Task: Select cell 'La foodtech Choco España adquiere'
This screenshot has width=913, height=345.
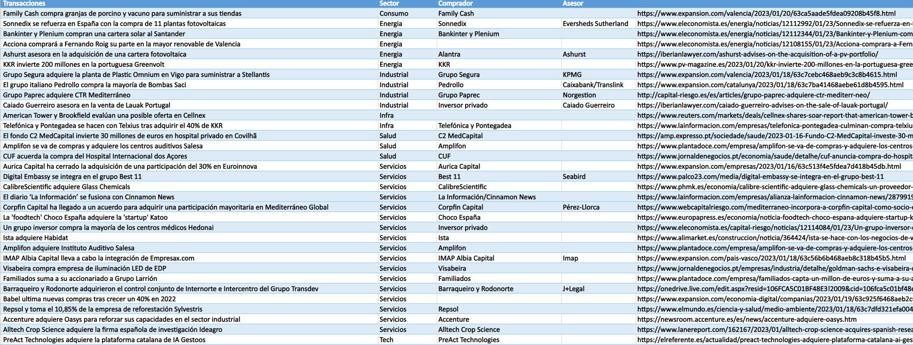Action: tap(189, 218)
